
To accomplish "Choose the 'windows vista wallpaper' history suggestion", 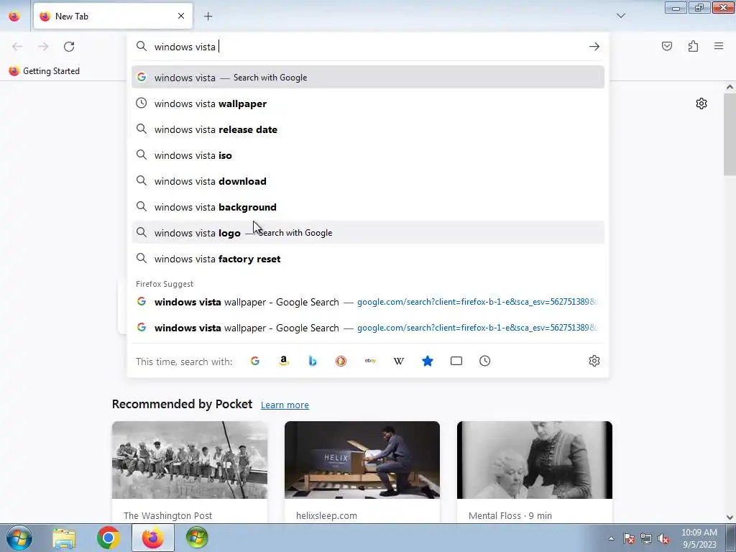I will 368,103.
